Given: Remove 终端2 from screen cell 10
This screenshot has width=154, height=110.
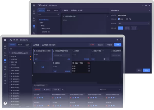Looking at the screenshot, I should (89, 69).
